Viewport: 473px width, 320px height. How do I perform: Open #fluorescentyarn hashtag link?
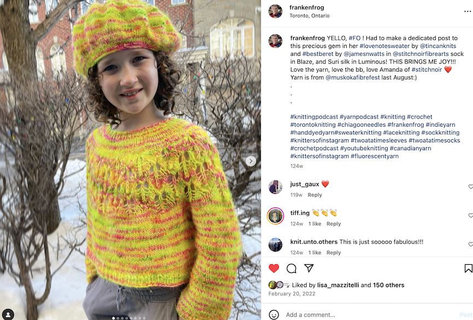coord(375,156)
